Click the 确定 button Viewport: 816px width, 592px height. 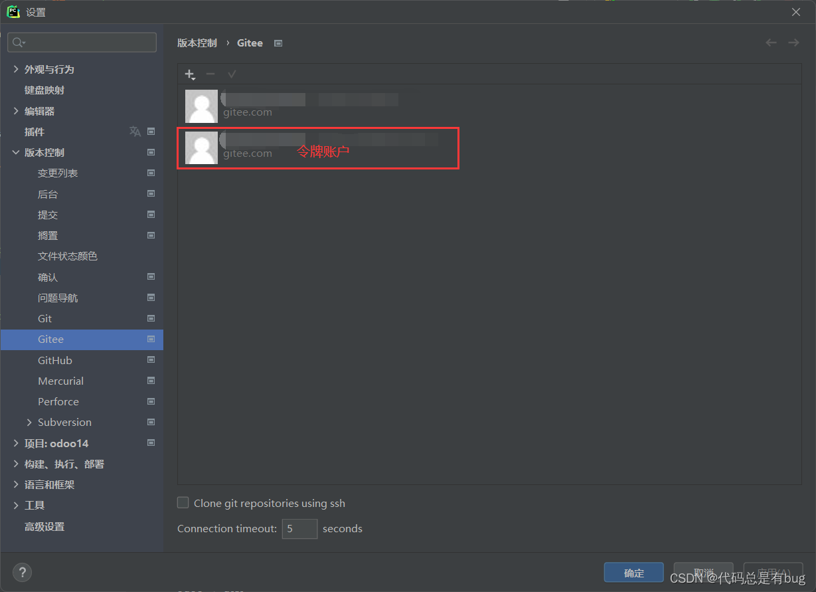[634, 573]
